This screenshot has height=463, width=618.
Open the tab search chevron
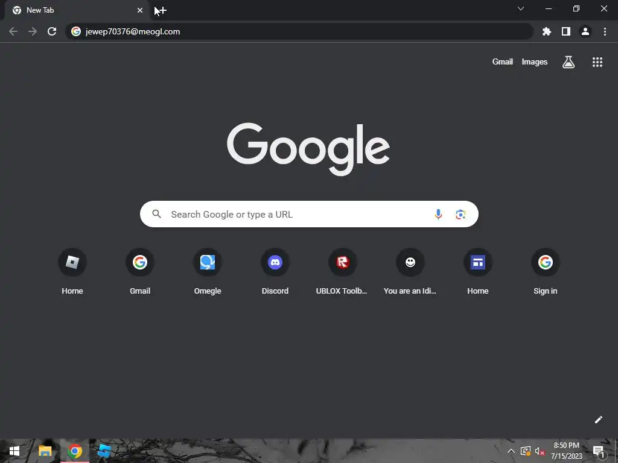coord(521,8)
